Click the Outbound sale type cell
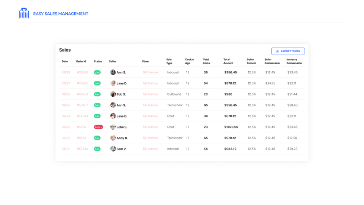 (x=174, y=94)
